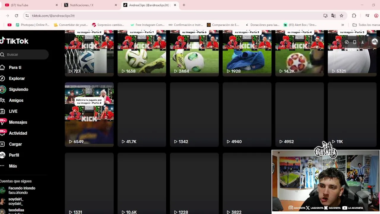Open the Parte 4 video with 14.2K views

[x=299, y=53]
